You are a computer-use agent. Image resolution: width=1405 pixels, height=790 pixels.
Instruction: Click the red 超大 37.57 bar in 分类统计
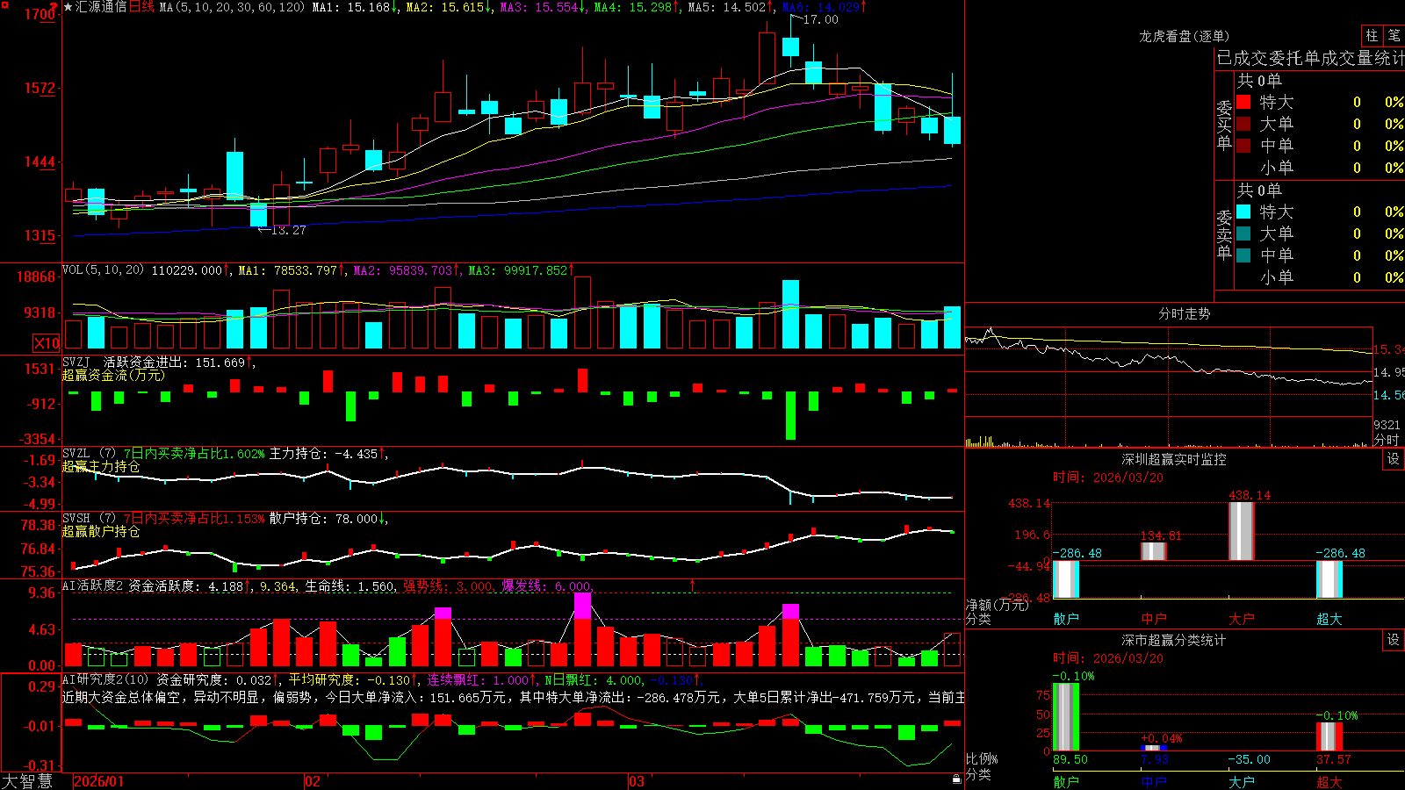click(1329, 736)
